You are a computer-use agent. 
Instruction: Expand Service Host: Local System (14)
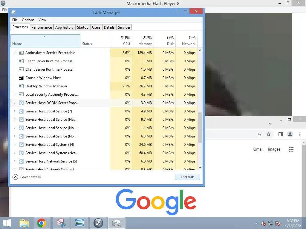[14, 145]
